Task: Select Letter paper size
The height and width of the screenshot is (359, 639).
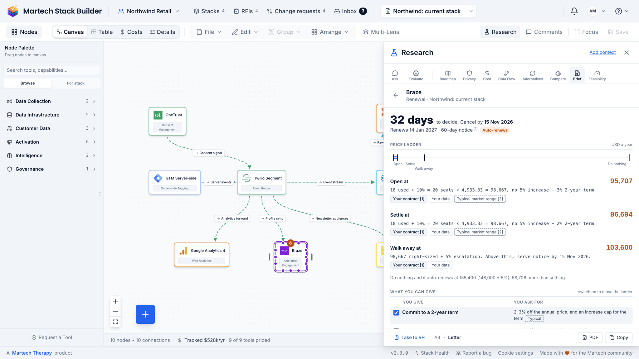Action: coord(454,337)
